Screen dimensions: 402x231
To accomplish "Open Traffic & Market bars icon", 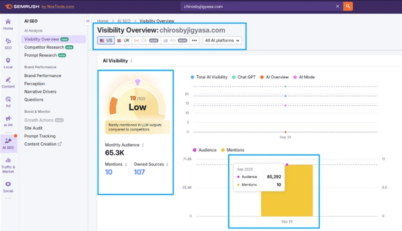I will coord(8,160).
